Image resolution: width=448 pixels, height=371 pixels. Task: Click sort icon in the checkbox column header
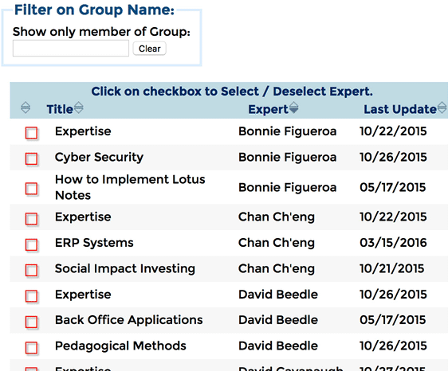[26, 107]
